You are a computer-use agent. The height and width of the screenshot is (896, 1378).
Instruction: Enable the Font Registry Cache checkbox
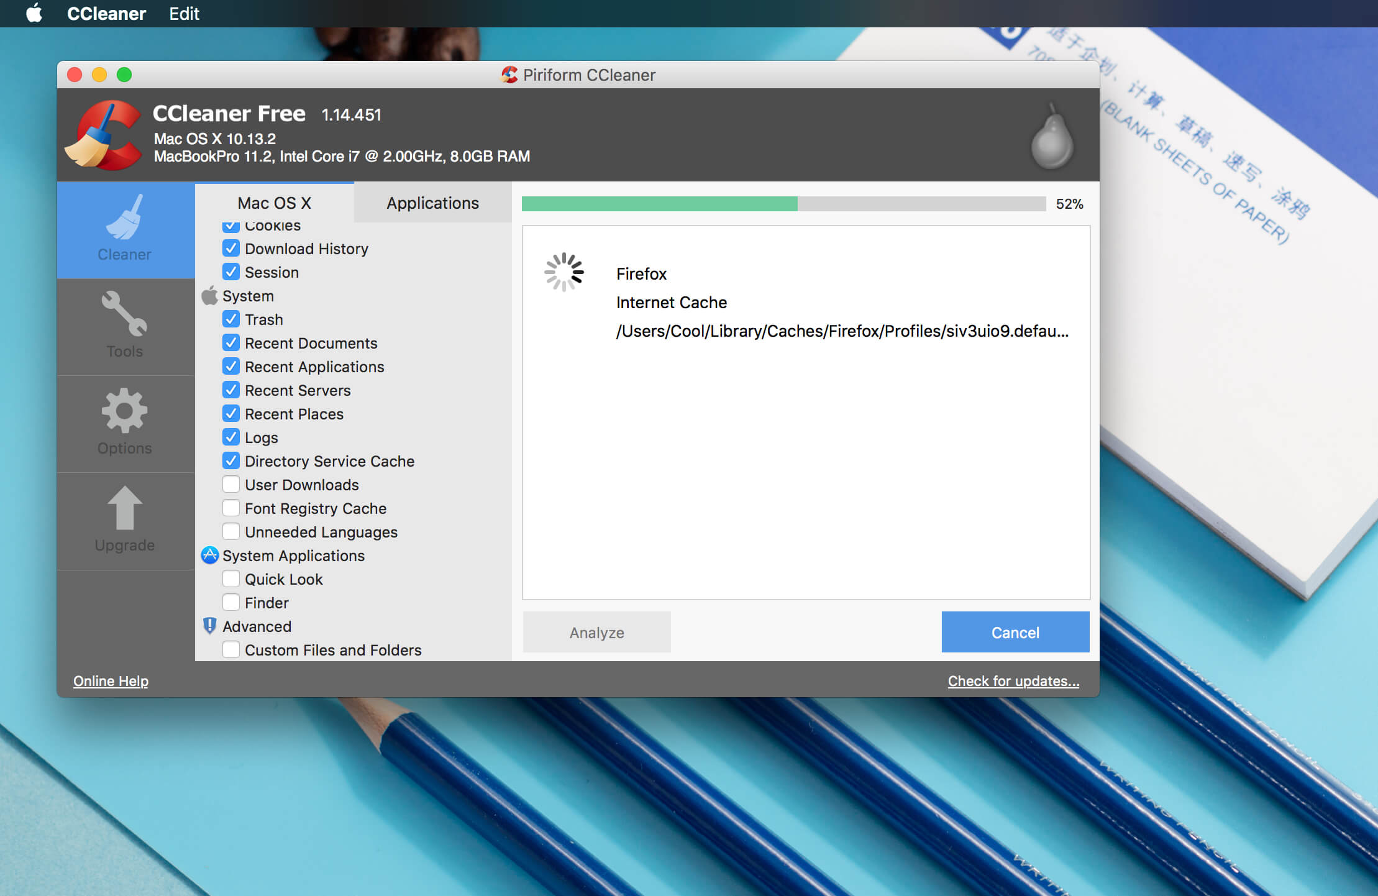tap(231, 508)
